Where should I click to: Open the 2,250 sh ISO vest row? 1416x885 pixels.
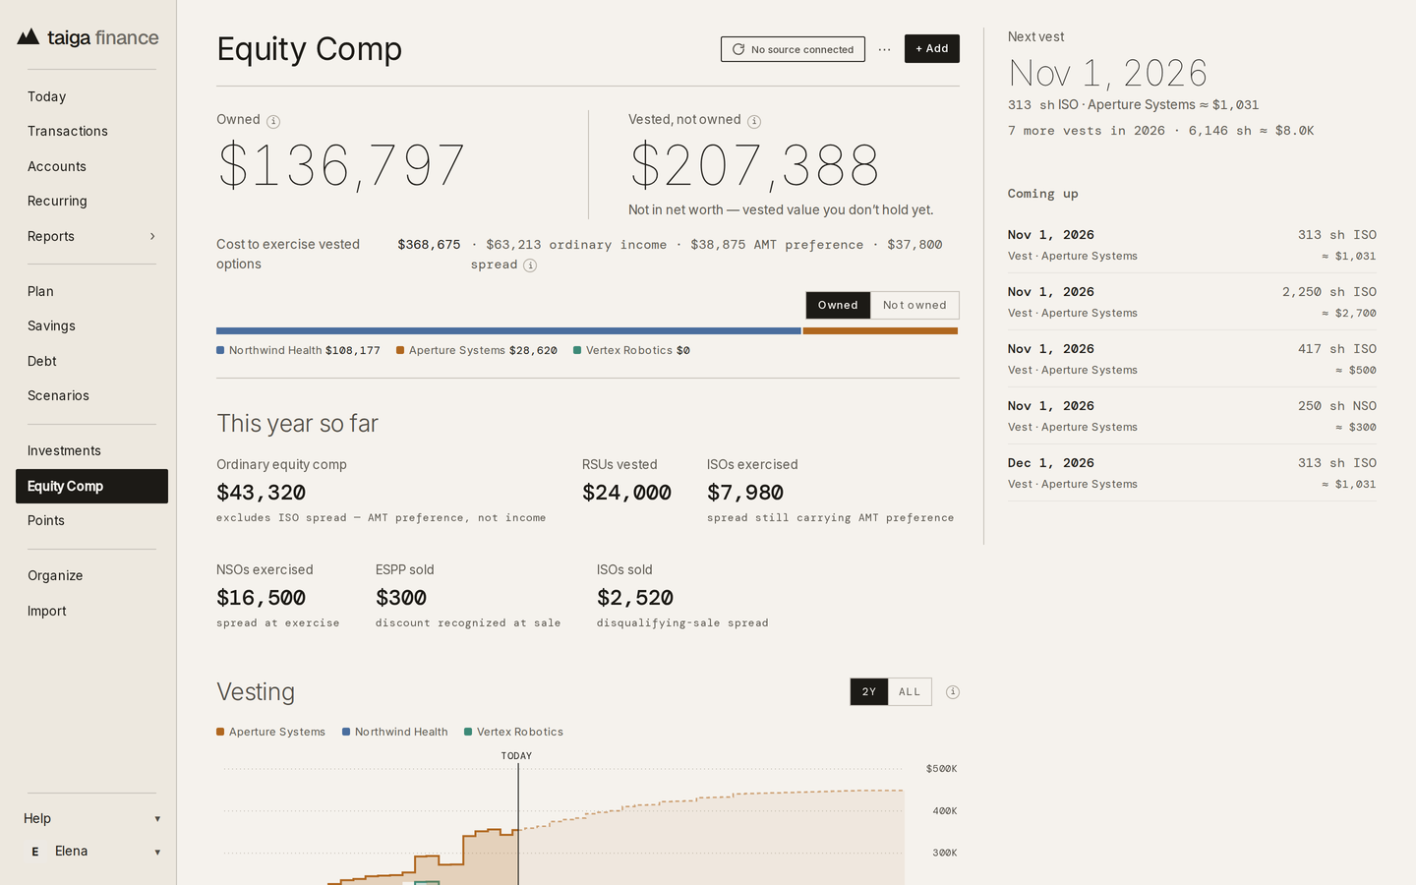tap(1192, 302)
